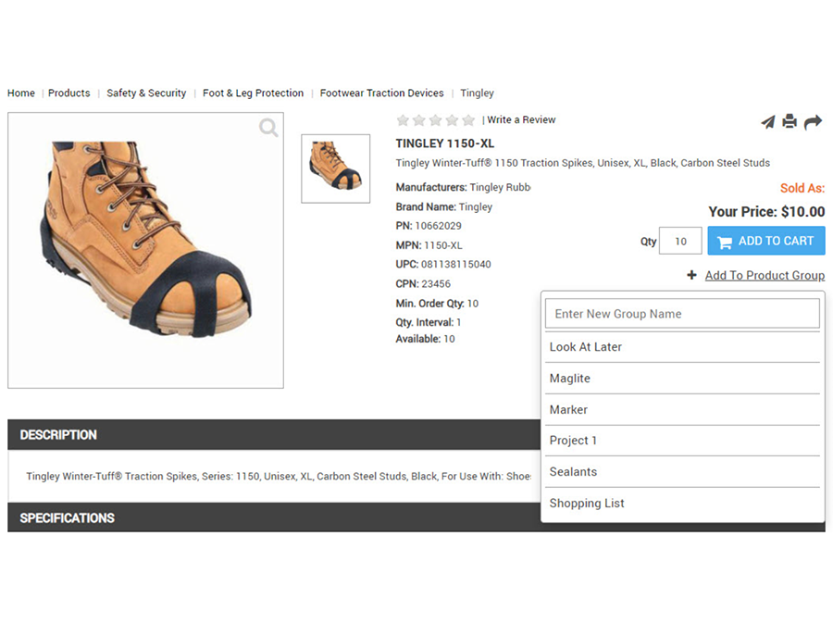Select Look At Later group
833x623 pixels.
(682, 347)
